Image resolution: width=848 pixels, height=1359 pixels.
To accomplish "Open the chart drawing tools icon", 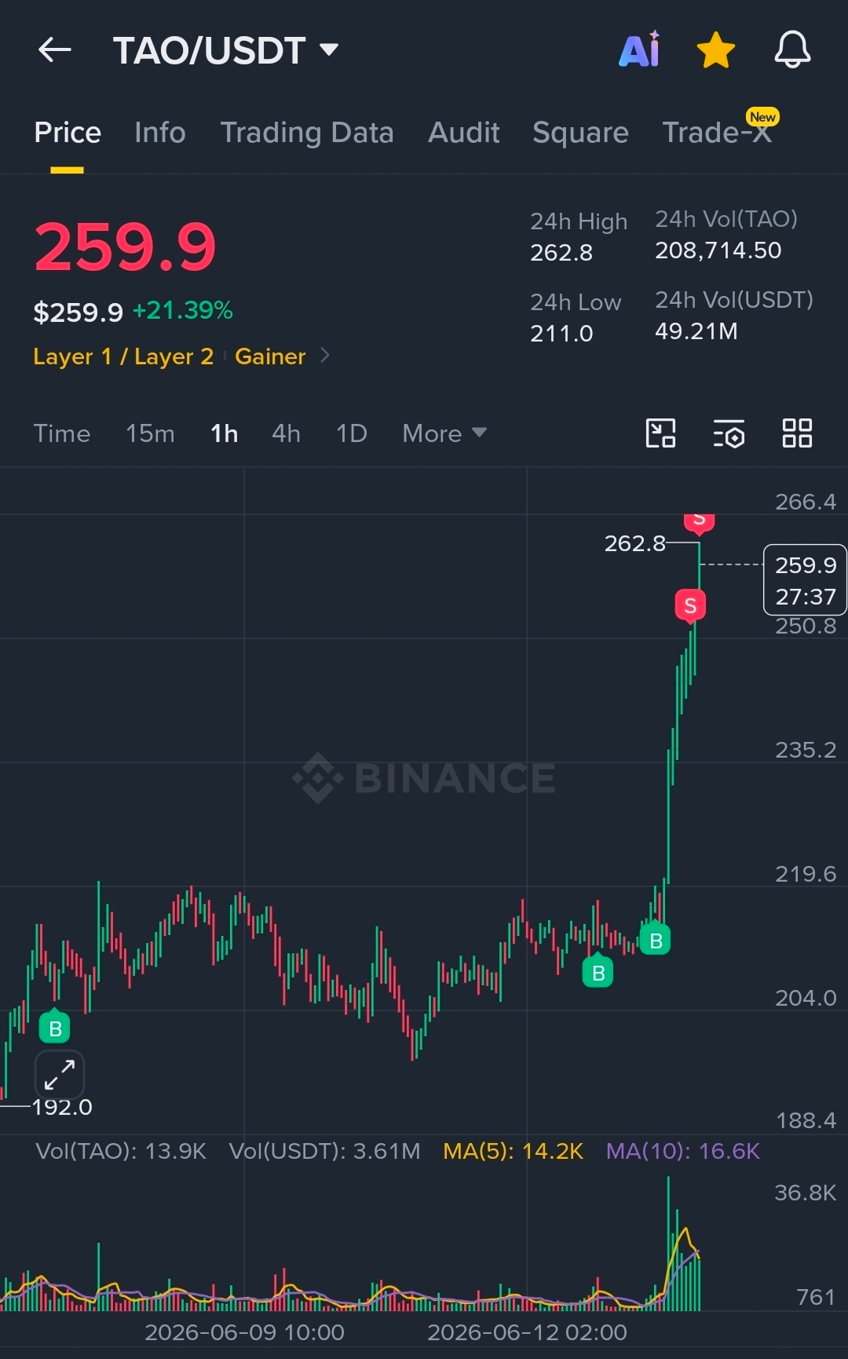I will pos(660,433).
